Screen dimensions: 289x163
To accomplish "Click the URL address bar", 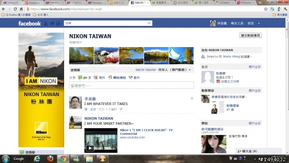I will click(x=144, y=9).
